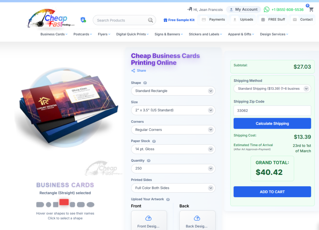Viewport: 319px width, 230px height.
Task: Click the WhatsApp phone icon
Action: (x=267, y=9)
